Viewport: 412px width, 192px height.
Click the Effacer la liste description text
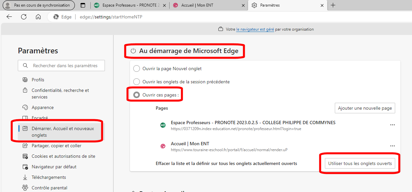click(226, 163)
